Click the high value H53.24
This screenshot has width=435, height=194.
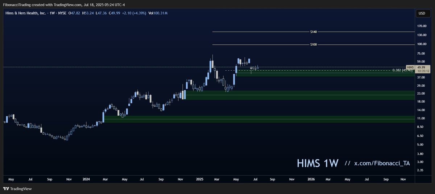coord(88,13)
